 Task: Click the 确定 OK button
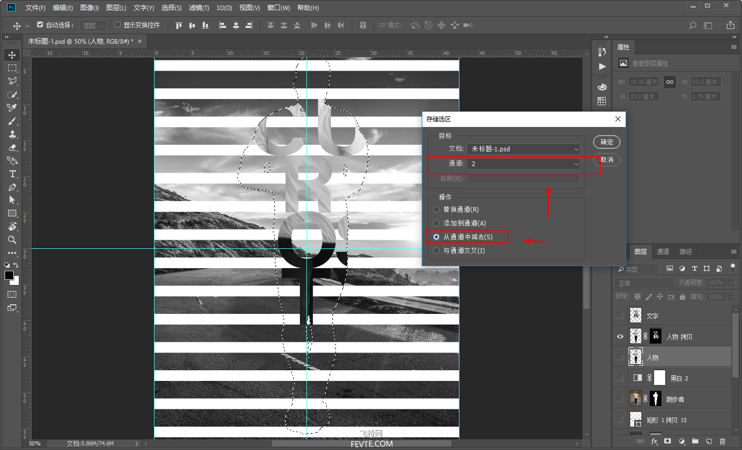tap(606, 142)
